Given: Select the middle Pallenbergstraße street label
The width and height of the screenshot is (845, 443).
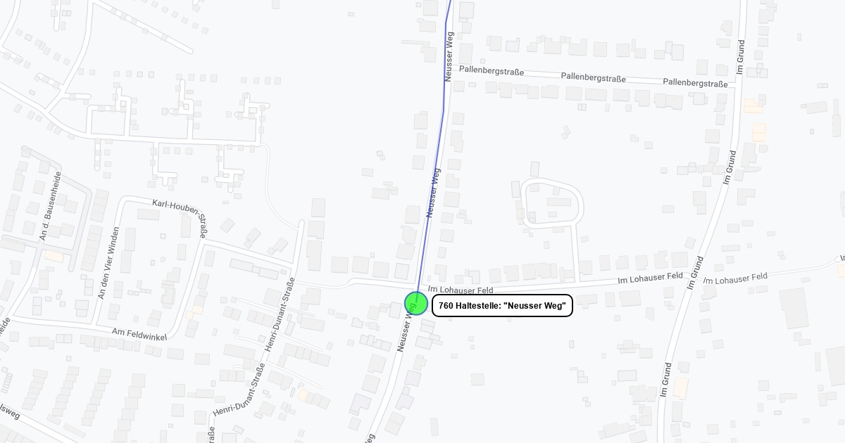Looking at the screenshot, I should point(593,77).
